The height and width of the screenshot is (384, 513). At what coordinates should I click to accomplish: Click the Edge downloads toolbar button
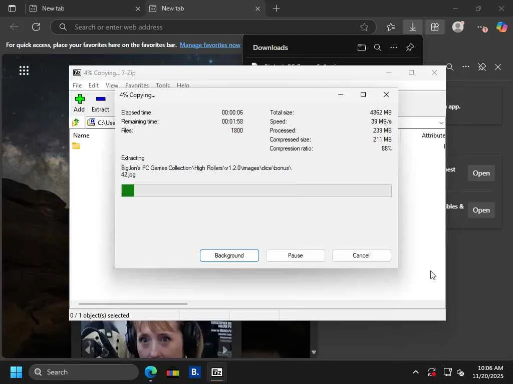pos(413,27)
